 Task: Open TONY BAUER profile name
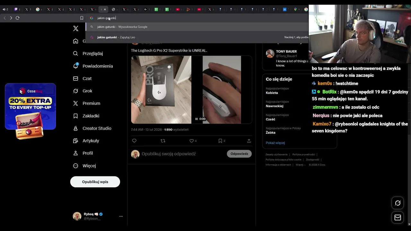click(286, 51)
